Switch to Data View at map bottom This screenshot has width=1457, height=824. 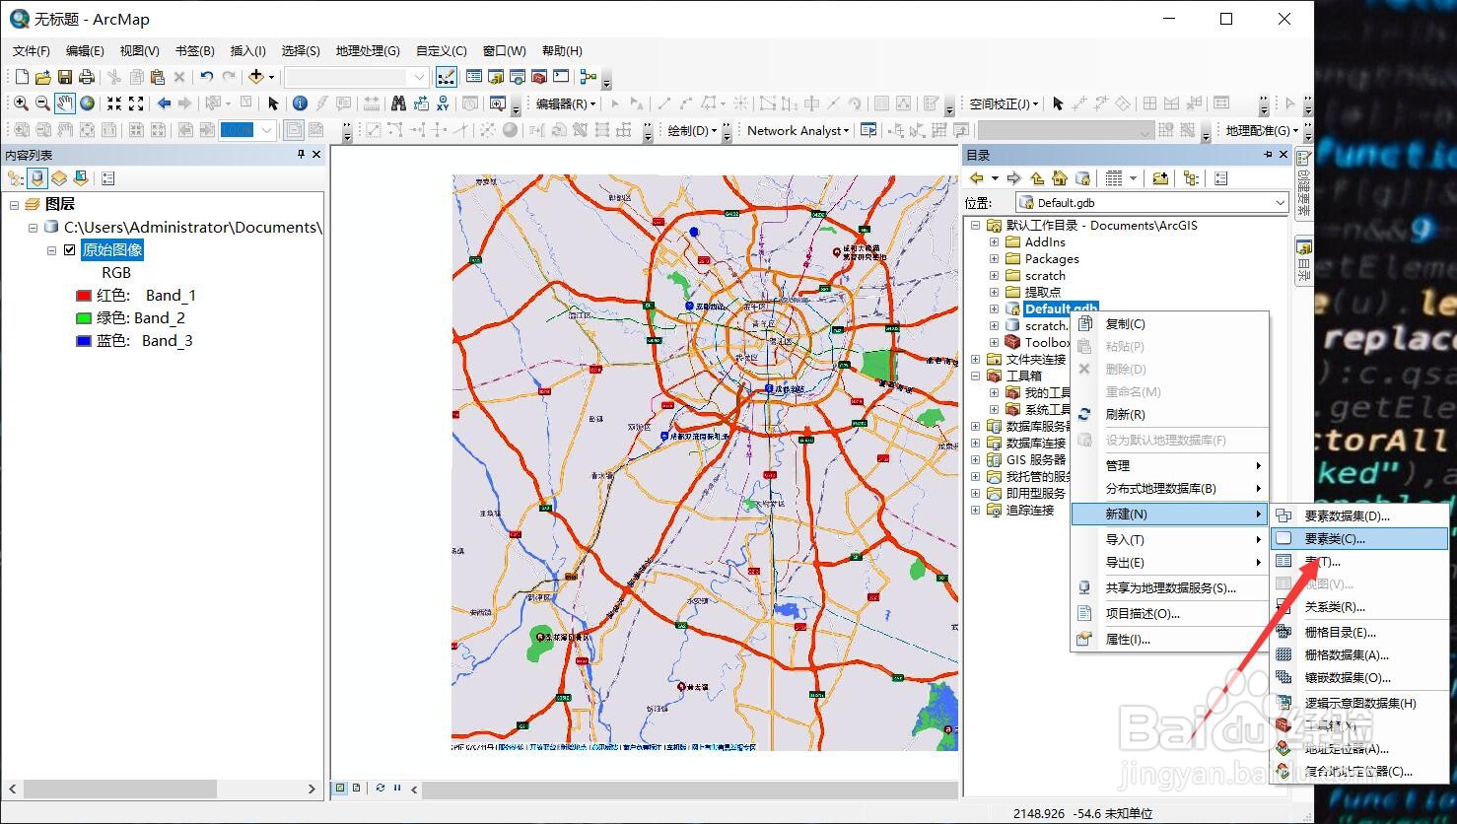[x=340, y=788]
